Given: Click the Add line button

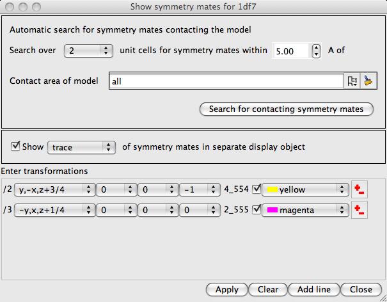Looking at the screenshot, I should [314, 289].
